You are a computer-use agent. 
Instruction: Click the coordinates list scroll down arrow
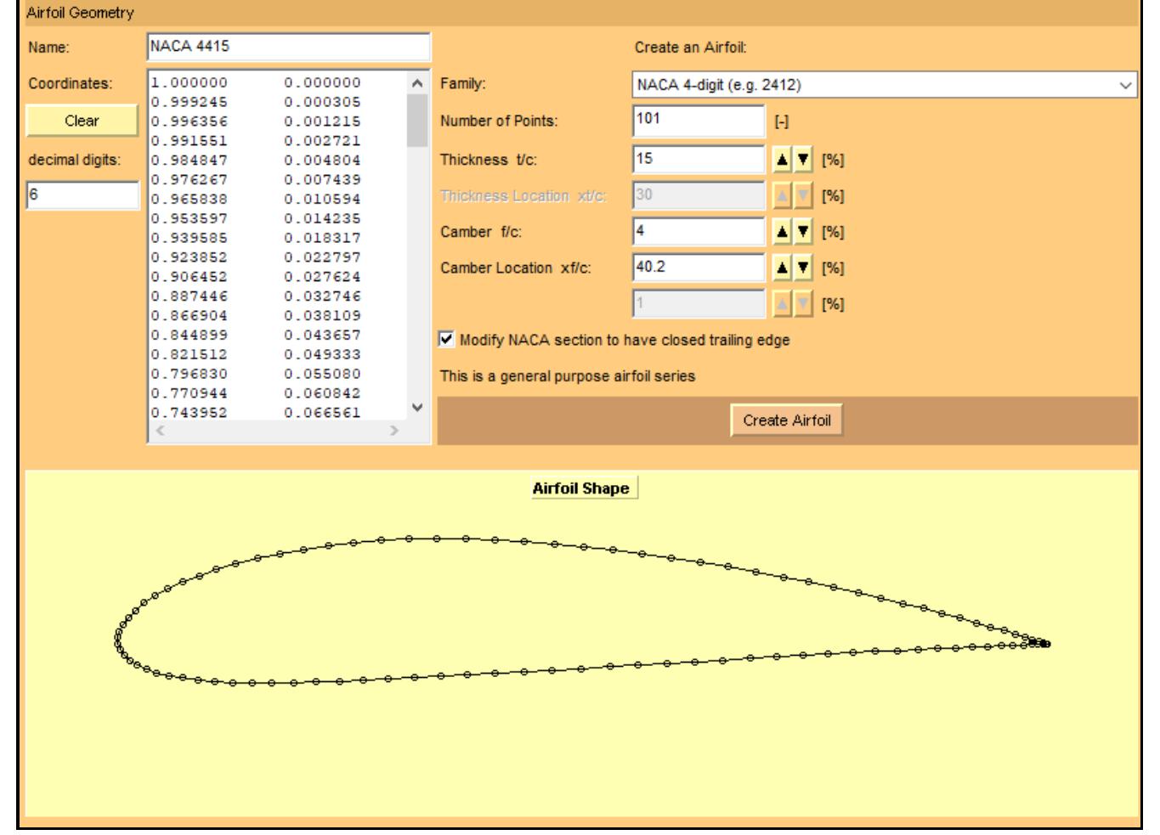(416, 407)
